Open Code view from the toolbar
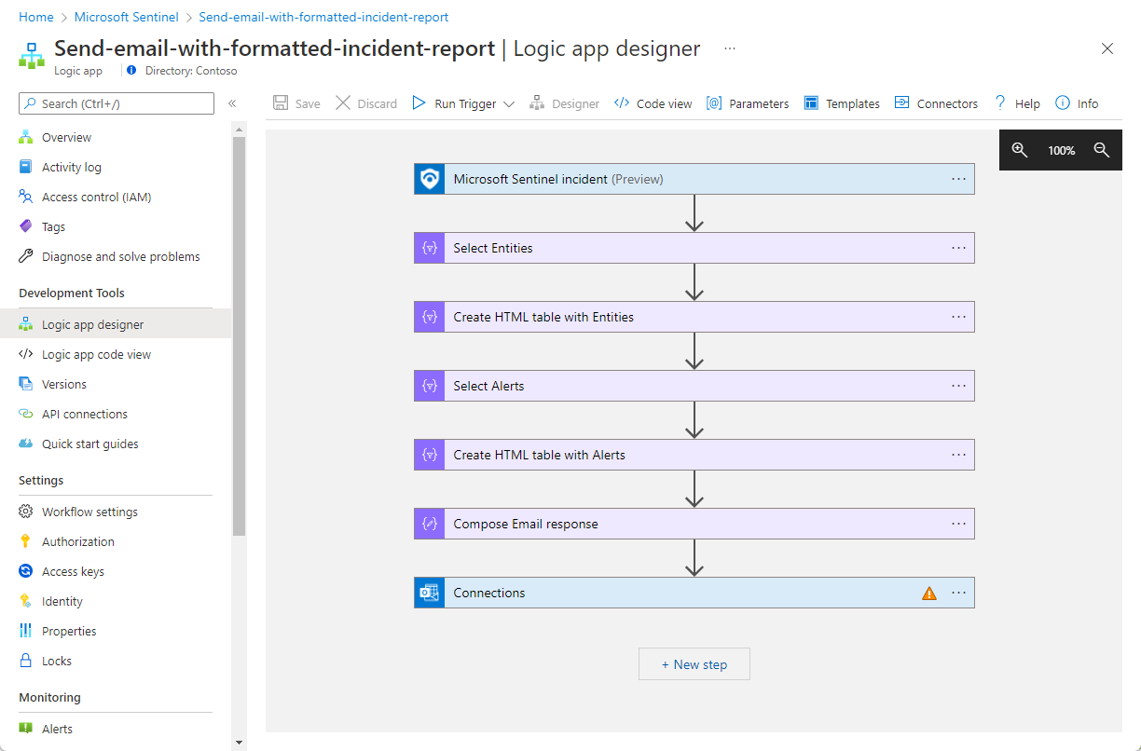 [653, 103]
